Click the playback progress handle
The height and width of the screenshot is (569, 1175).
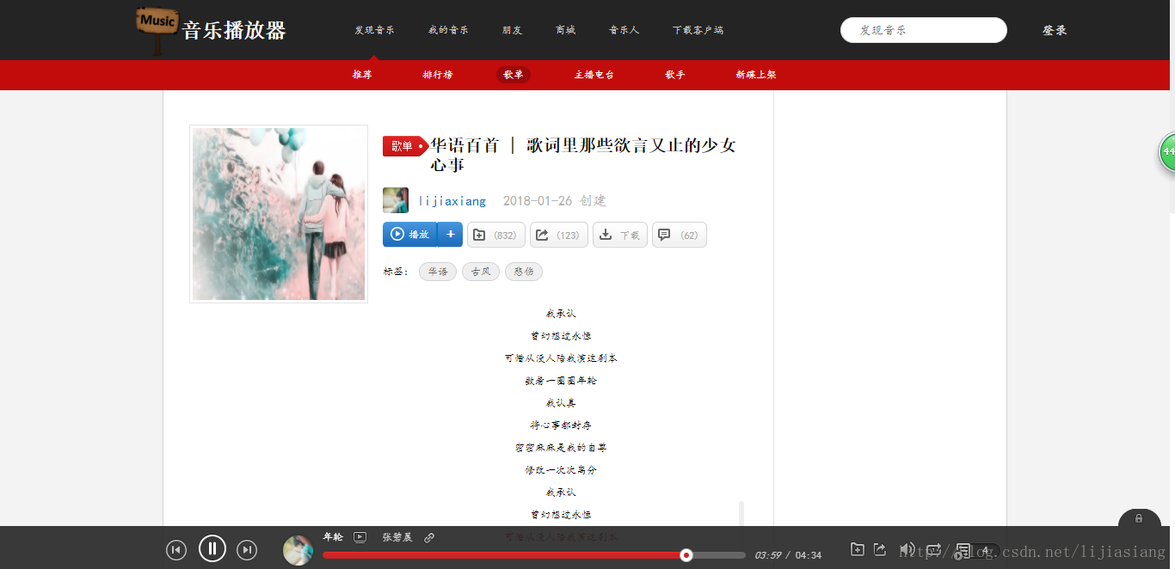(x=686, y=555)
